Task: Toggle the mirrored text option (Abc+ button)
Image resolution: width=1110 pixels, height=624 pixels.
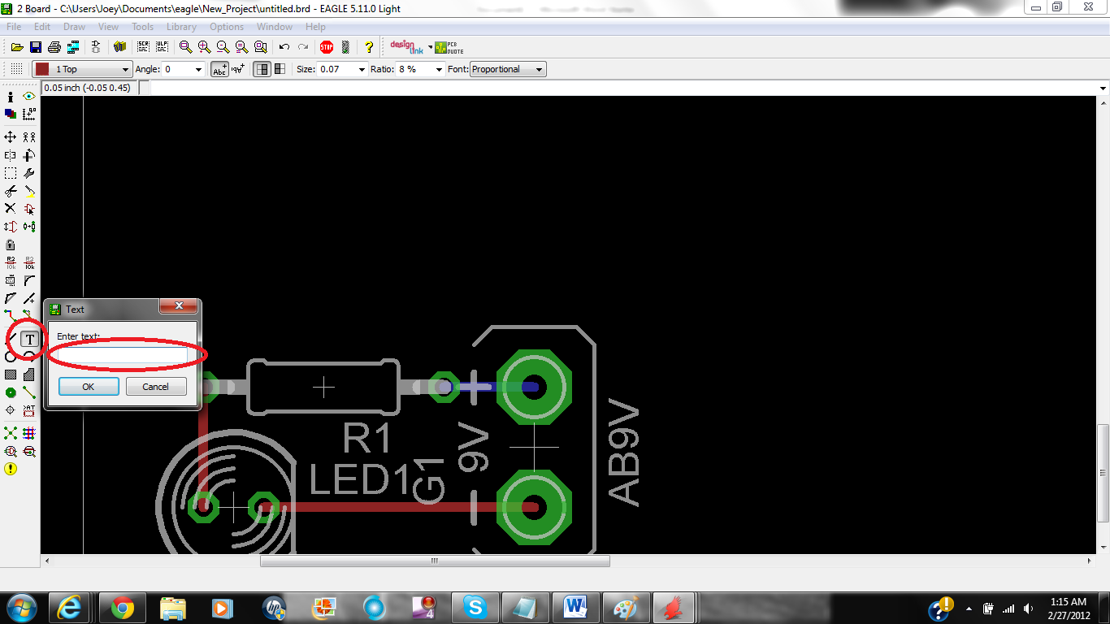Action: 221,69
